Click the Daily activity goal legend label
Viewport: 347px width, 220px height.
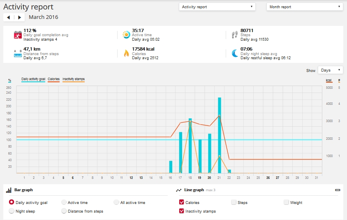pos(33,79)
